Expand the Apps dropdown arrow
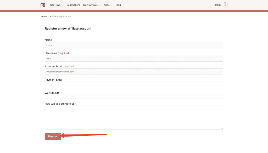The image size is (268, 153). tap(111, 5)
